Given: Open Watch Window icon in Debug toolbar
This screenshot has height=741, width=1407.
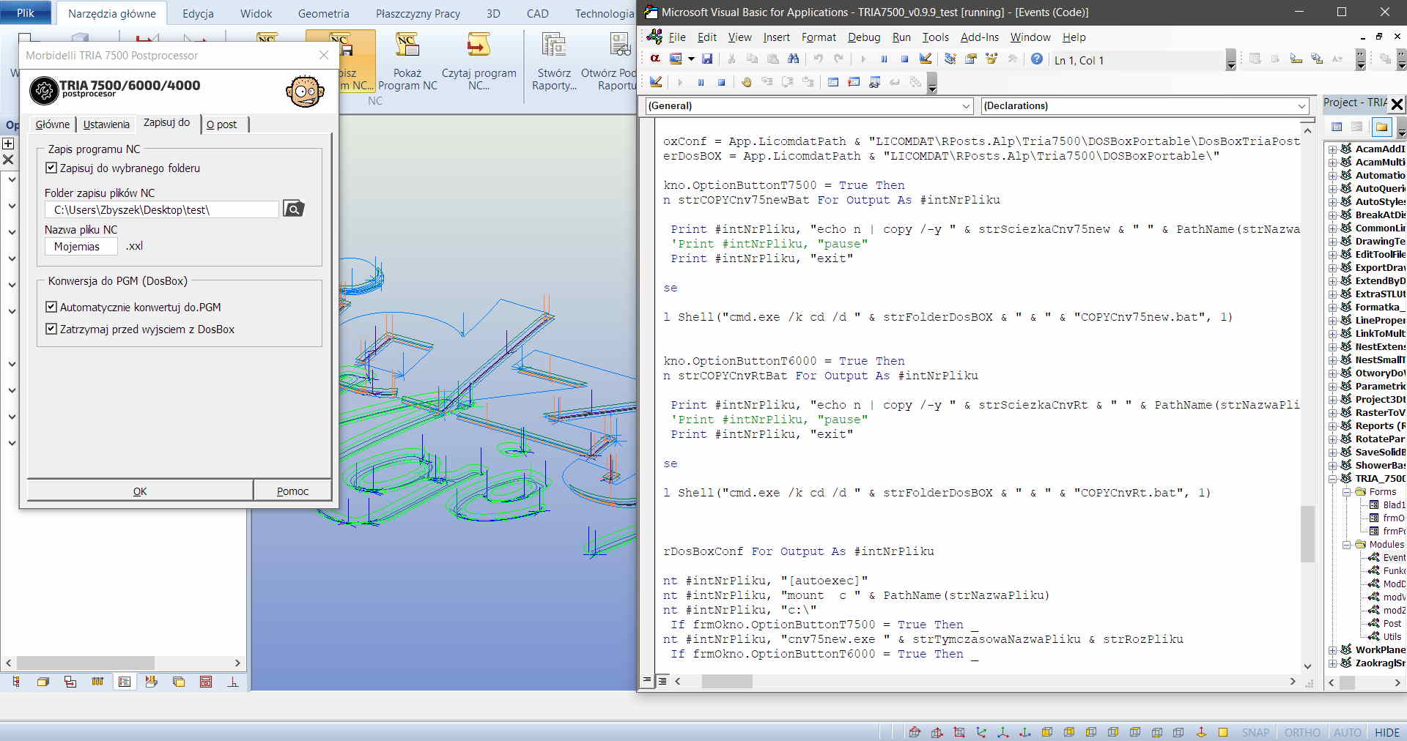Looking at the screenshot, I should [x=874, y=82].
